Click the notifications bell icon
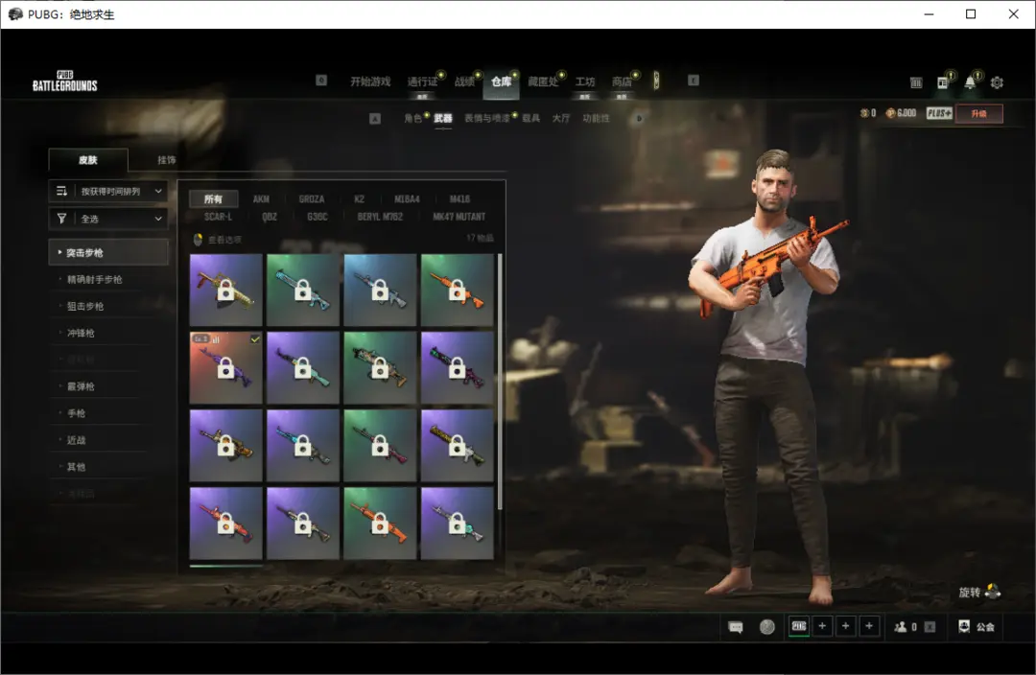The height and width of the screenshot is (675, 1036). (x=970, y=82)
